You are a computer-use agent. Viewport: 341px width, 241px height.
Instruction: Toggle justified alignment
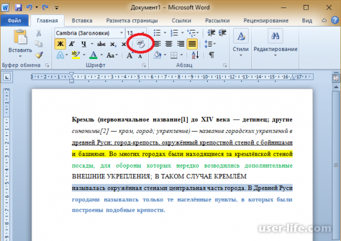pos(192,44)
